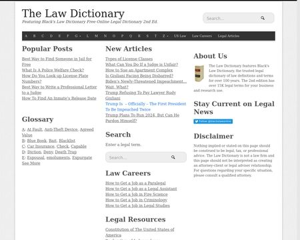The width and height of the screenshot is (300, 240).
Task: Open What Is A Police Welfare Check post
Action: click(x=53, y=70)
